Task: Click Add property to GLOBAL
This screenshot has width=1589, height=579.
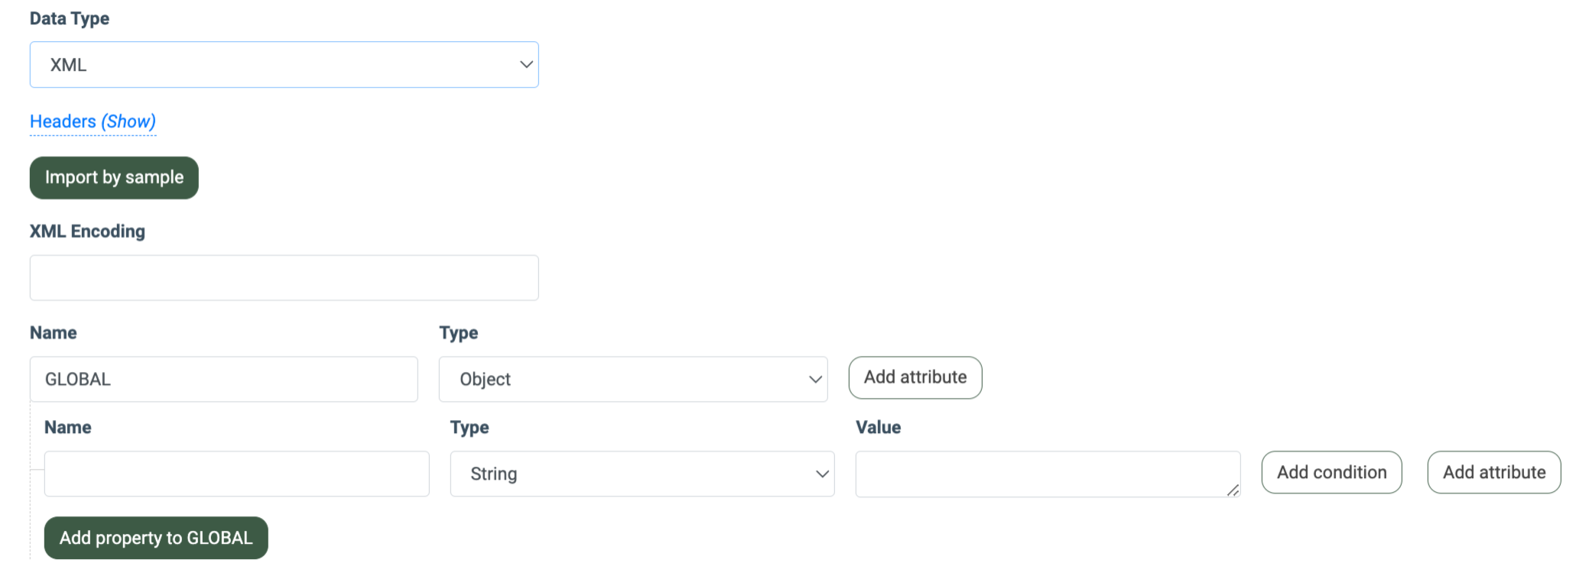Action: [x=156, y=538]
